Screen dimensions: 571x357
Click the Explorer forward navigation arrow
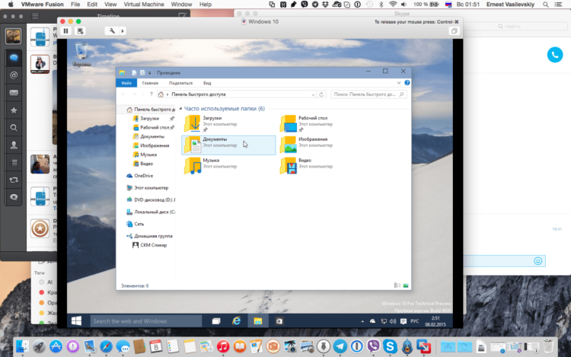[134, 94]
